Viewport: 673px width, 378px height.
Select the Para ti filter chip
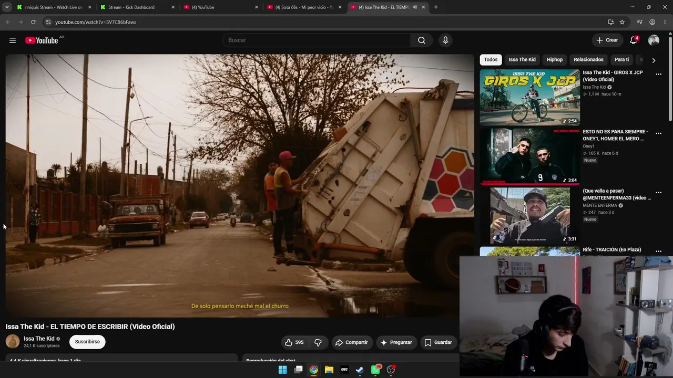621,60
